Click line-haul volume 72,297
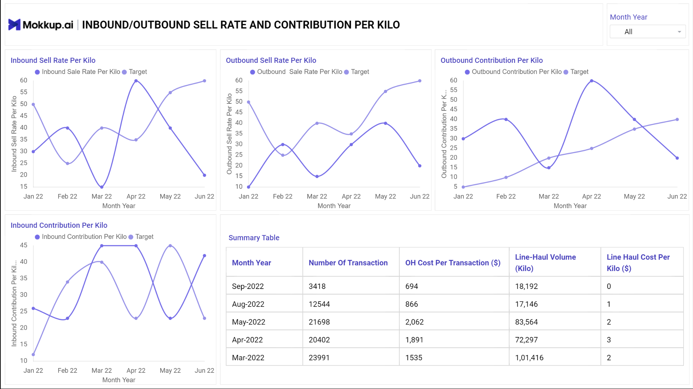The width and height of the screenshot is (693, 389). coord(526,340)
